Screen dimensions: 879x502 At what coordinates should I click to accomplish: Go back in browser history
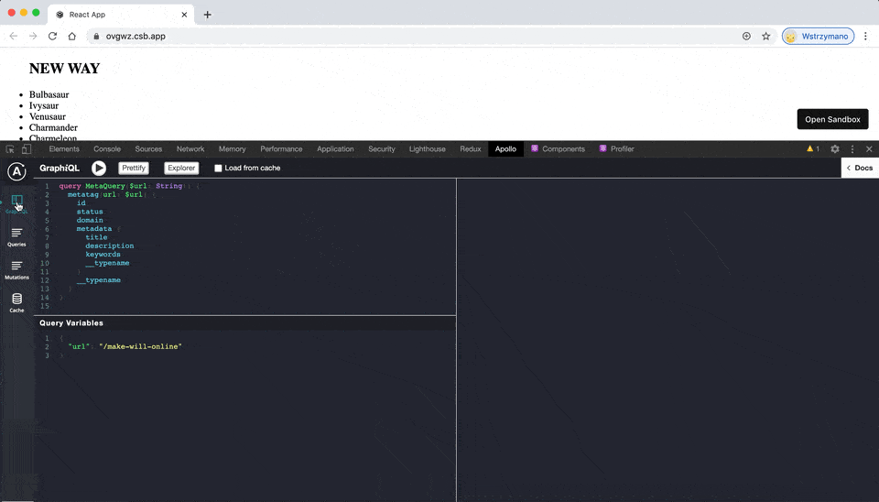[x=14, y=36]
